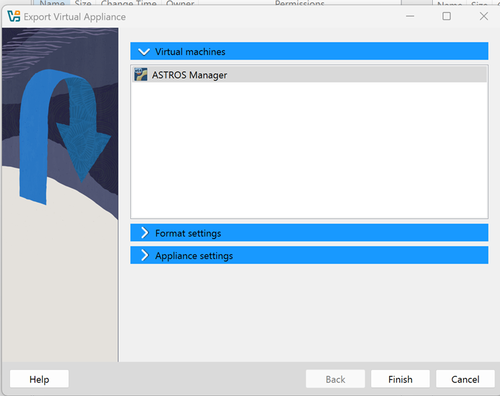This screenshot has width=500, height=396.
Task: Maximize the Export Virtual Appliance window
Action: tap(446, 17)
